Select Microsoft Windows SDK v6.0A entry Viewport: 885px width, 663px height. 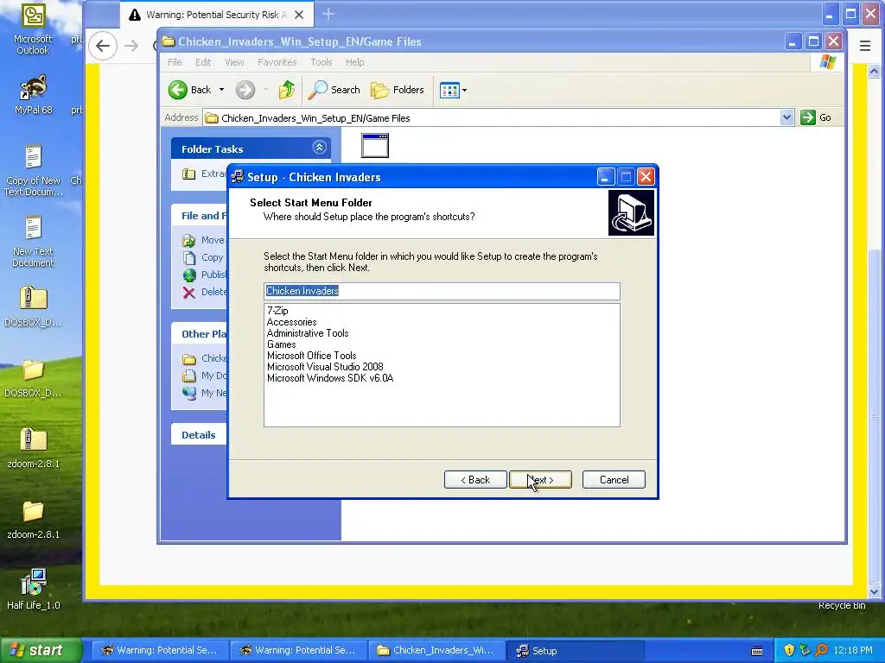coord(330,378)
